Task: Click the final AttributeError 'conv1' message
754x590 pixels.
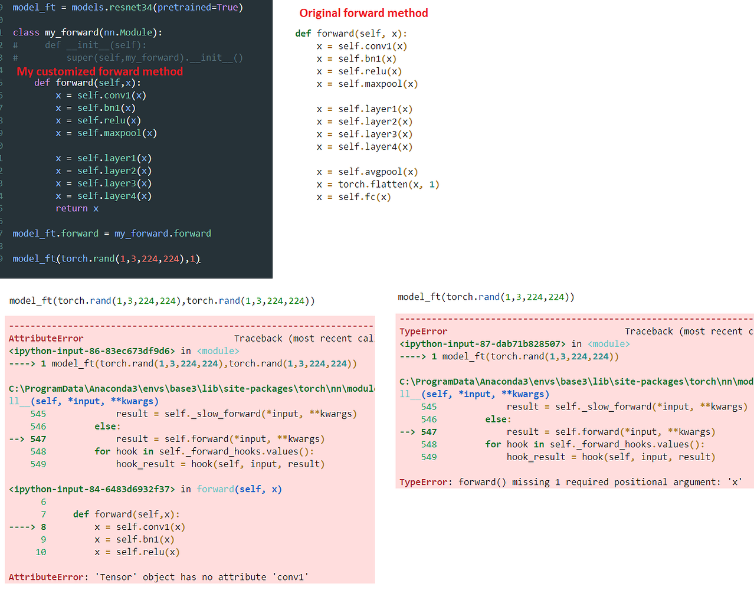Action: point(158,577)
